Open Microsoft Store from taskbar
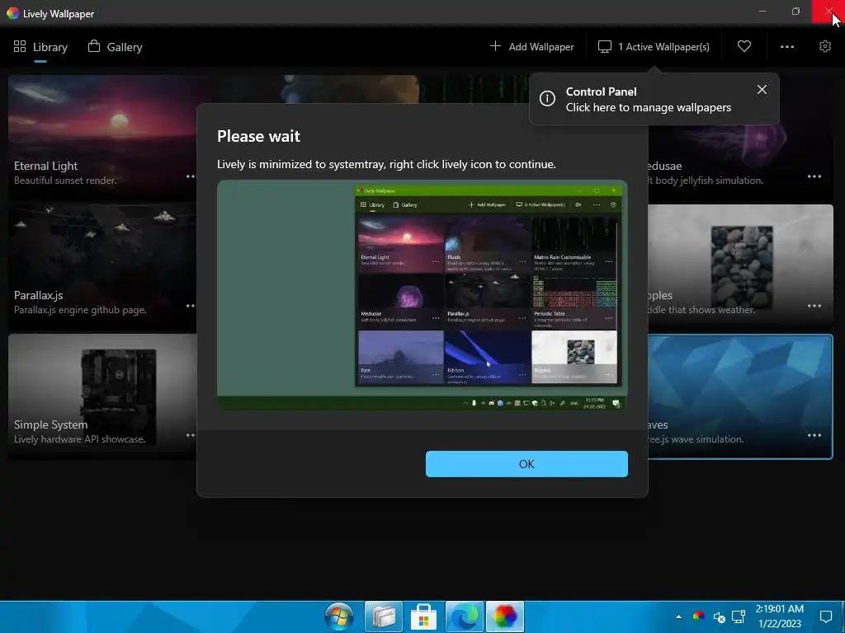845x633 pixels. (x=423, y=617)
